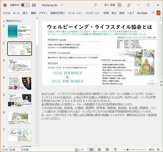Click the #VALUES heading on slide

pyautogui.click(x=106, y=60)
